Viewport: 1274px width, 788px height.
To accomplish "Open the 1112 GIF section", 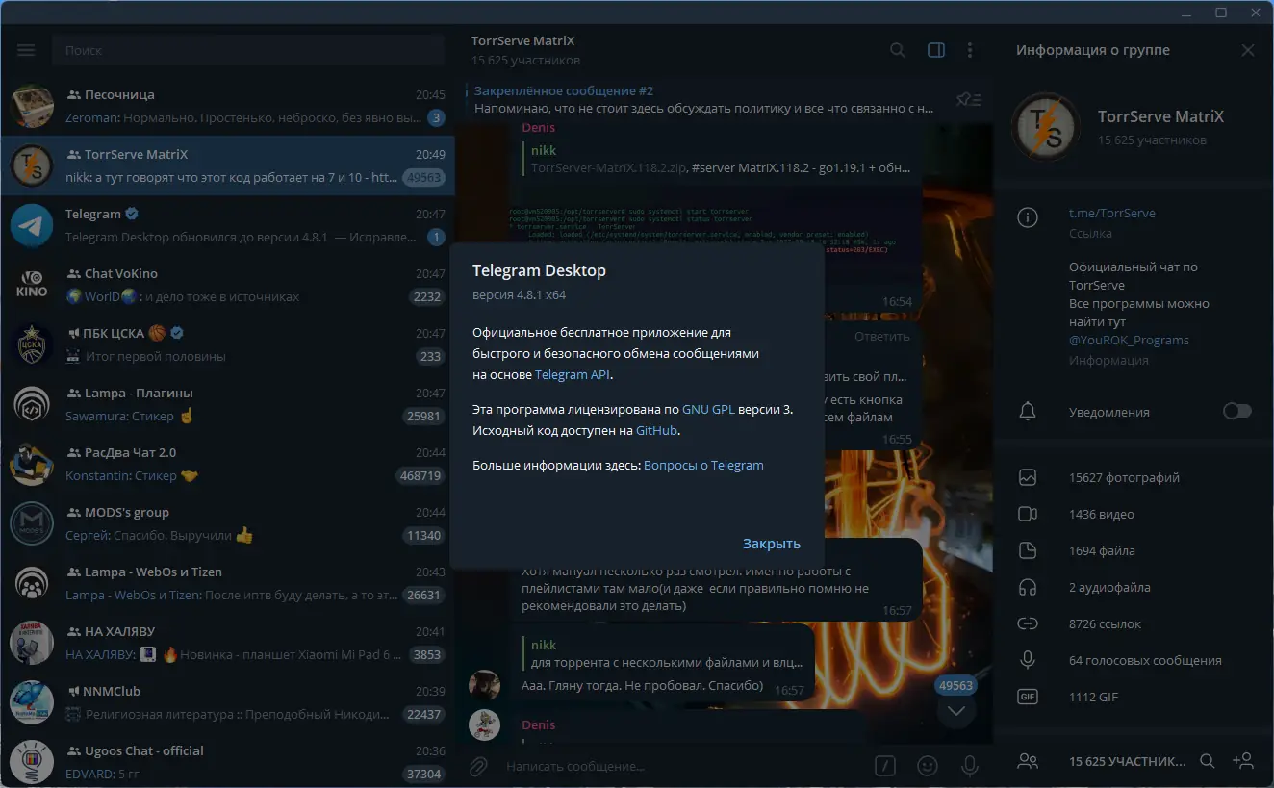I will click(1134, 697).
